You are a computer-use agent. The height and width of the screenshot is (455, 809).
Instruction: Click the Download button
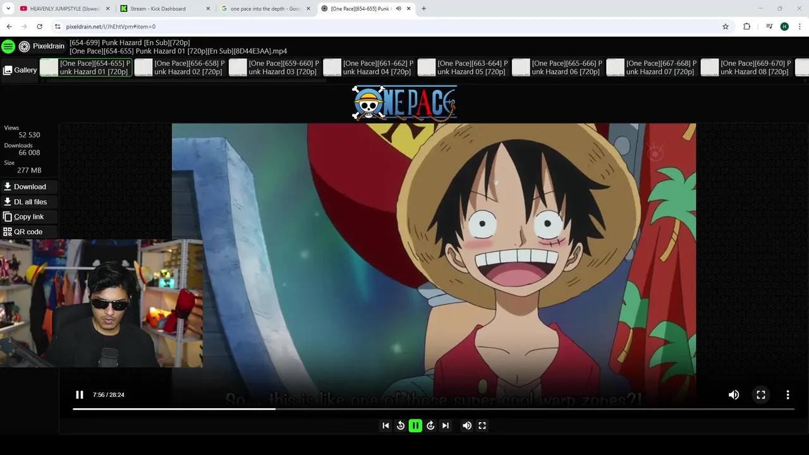pyautogui.click(x=29, y=186)
